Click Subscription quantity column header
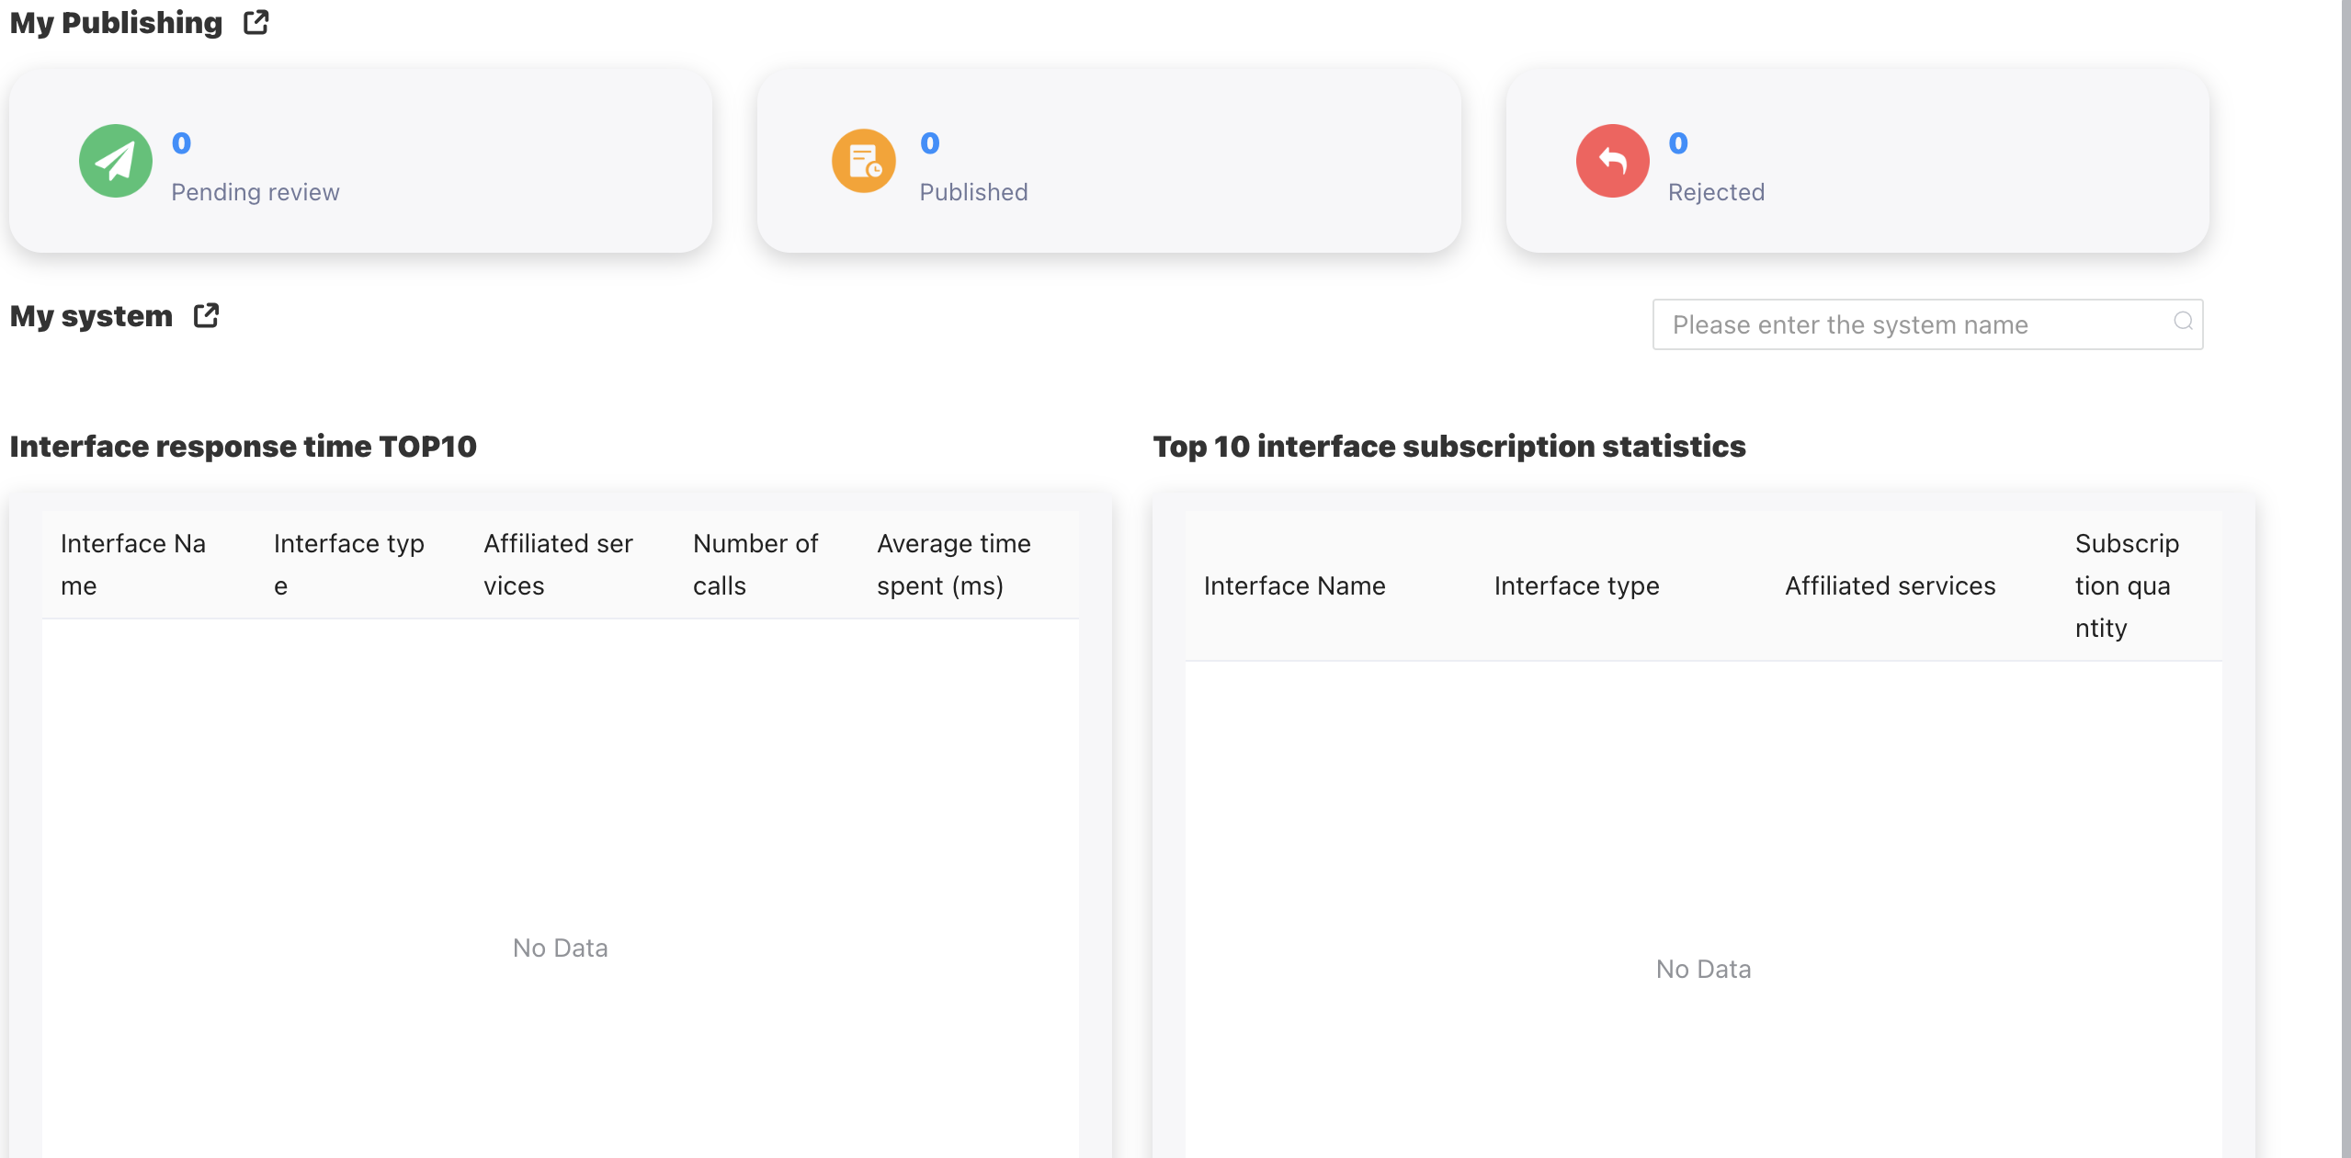Viewport: 2351px width, 1158px height. 2126,585
